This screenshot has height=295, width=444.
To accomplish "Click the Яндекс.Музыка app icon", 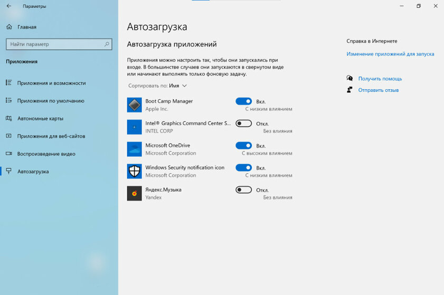I will 134,193.
